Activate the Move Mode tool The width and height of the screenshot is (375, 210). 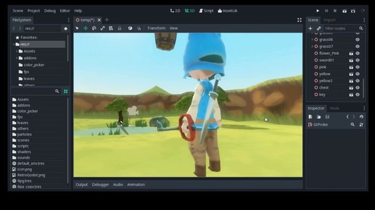pyautogui.click(x=86, y=28)
